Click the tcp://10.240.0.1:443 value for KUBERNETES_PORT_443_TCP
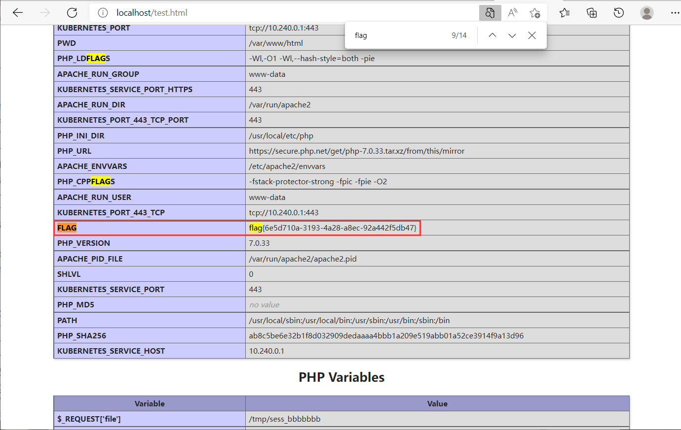The image size is (681, 430). pyautogui.click(x=284, y=213)
